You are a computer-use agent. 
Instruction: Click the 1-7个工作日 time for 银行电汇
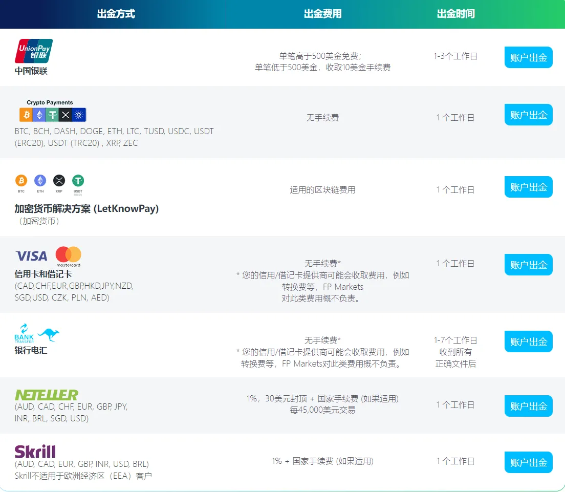tap(455, 340)
